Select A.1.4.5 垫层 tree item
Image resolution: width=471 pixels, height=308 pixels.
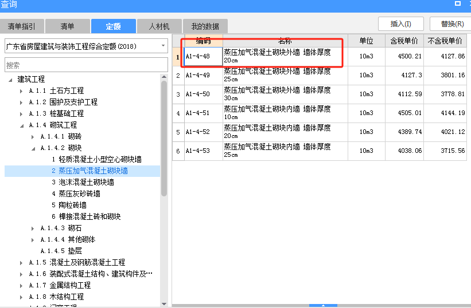pos(61,251)
